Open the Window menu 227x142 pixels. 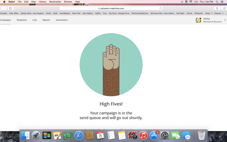coord(68,2)
